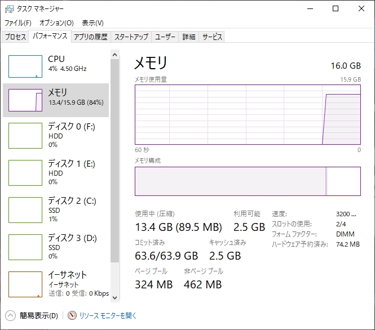This screenshot has width=375, height=330.
Task: Click the Resource Monitor icon
Action: click(x=72, y=315)
